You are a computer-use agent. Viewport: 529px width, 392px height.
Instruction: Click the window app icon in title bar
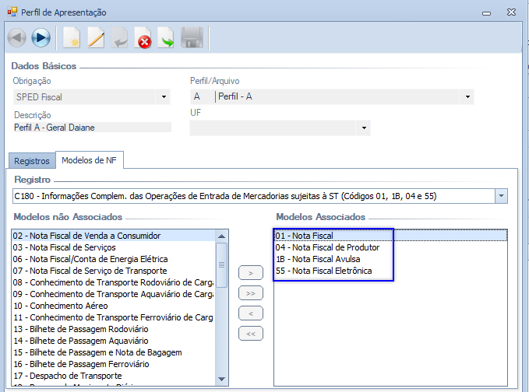(x=12, y=12)
